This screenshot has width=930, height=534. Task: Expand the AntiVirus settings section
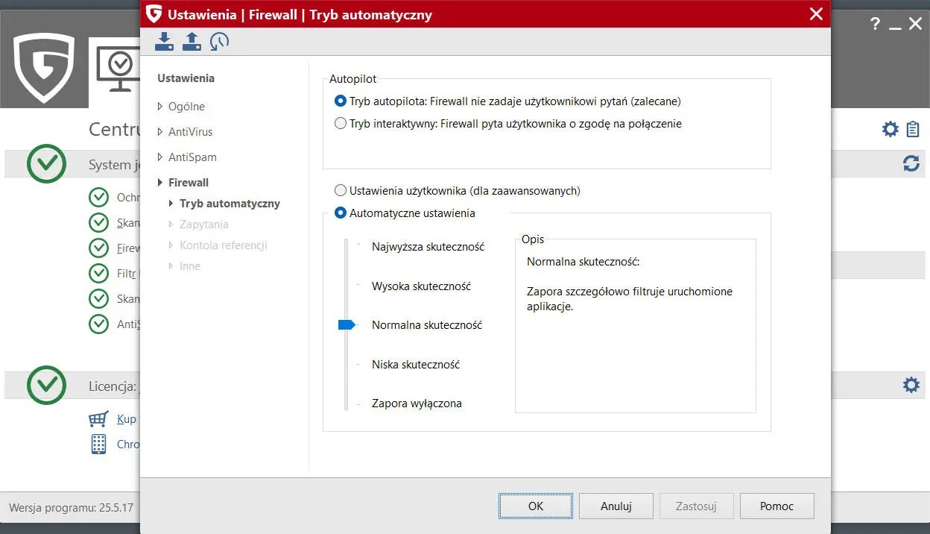(190, 131)
